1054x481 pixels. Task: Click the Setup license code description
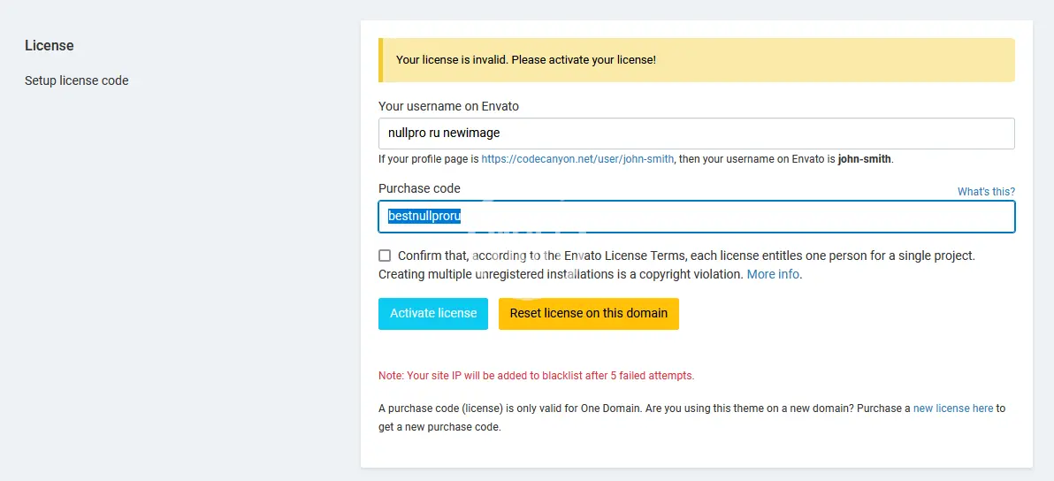coord(77,80)
